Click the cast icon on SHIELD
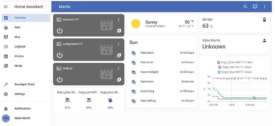The height and width of the screenshot is (126, 275). pyautogui.click(x=59, y=69)
